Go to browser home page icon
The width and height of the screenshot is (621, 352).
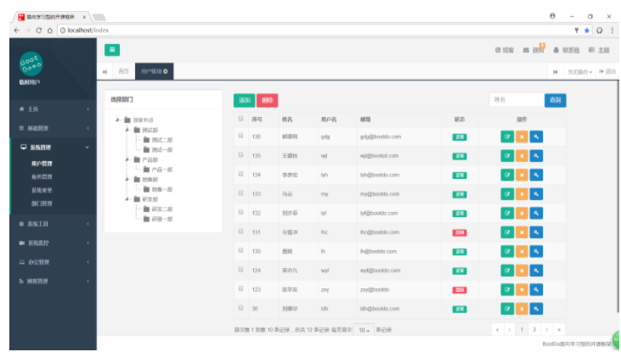pos(50,30)
